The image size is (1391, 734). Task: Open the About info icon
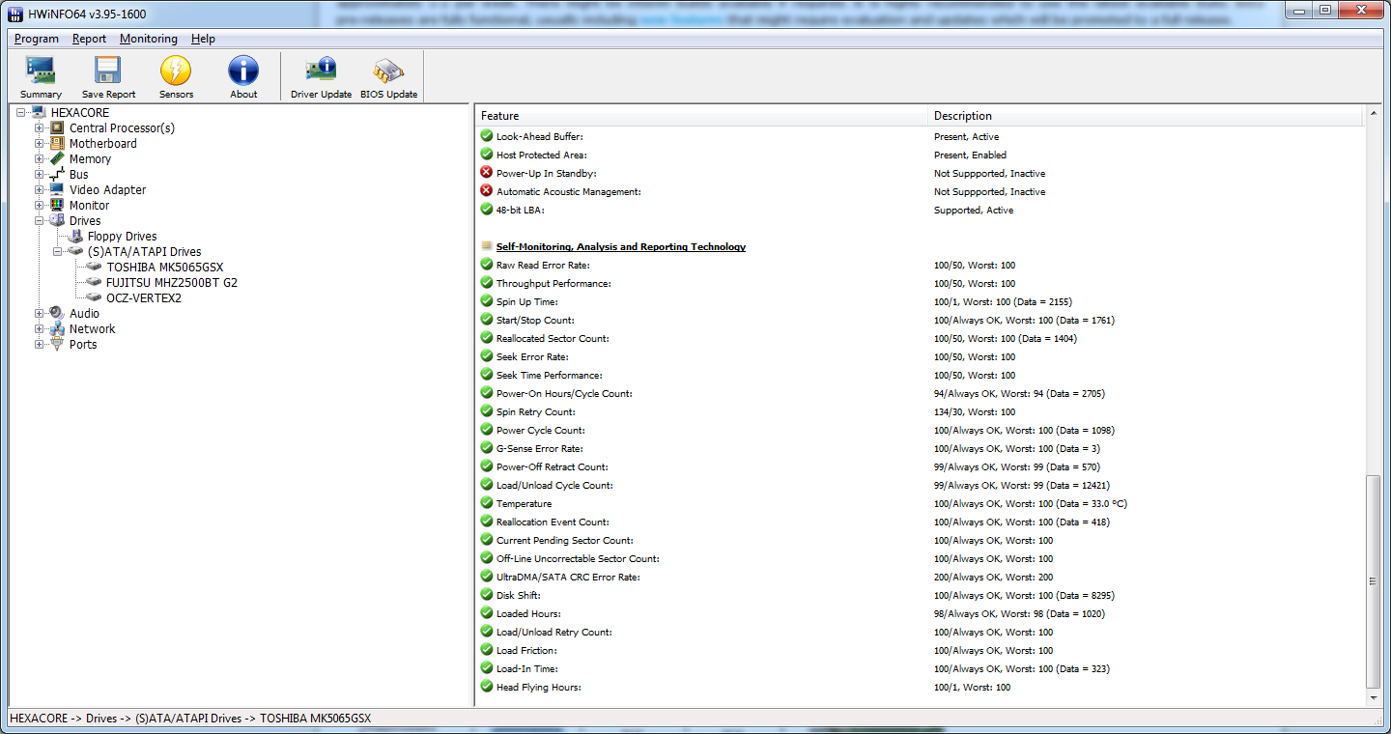pyautogui.click(x=243, y=70)
